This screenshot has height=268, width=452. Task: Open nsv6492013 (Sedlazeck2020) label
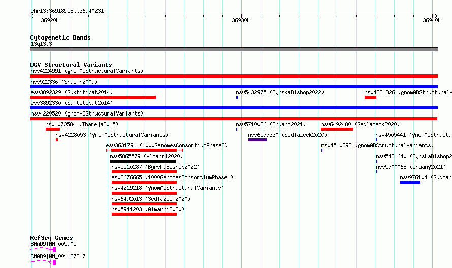coord(151,199)
